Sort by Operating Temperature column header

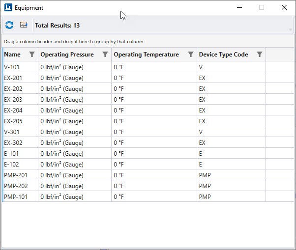pyautogui.click(x=146, y=55)
